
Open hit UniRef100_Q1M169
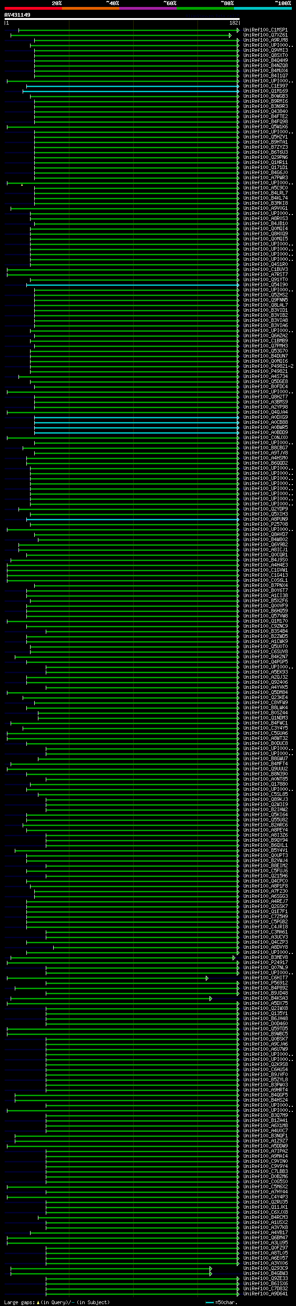[265, 91]
